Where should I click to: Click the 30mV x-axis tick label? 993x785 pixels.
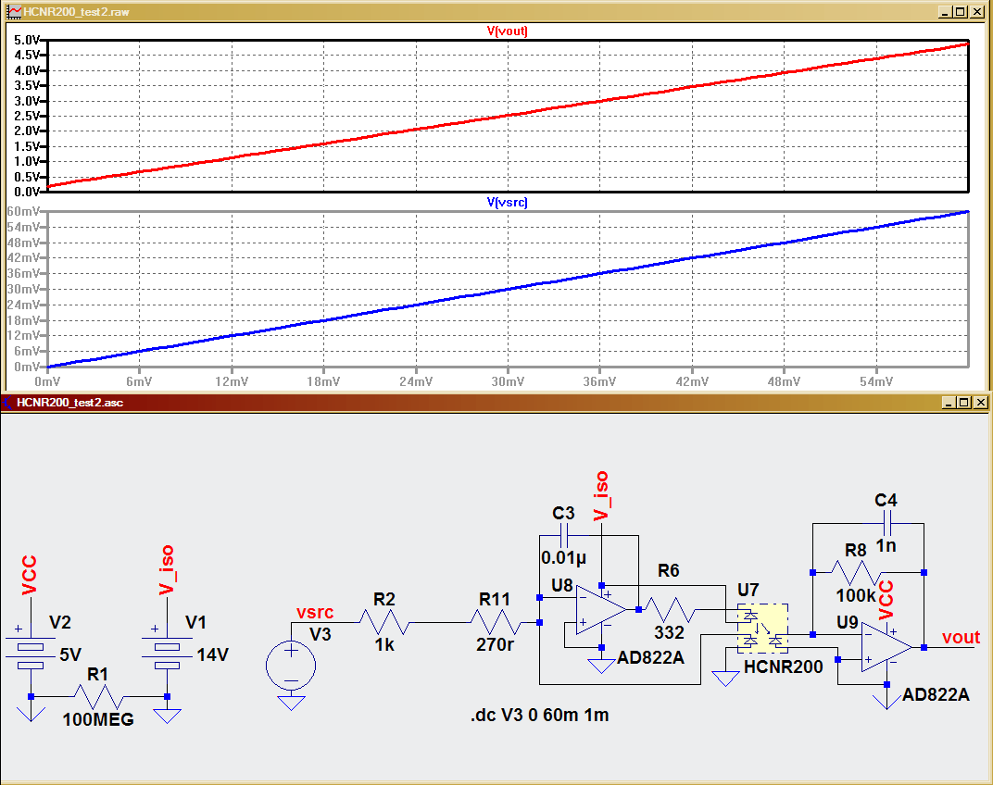point(508,381)
